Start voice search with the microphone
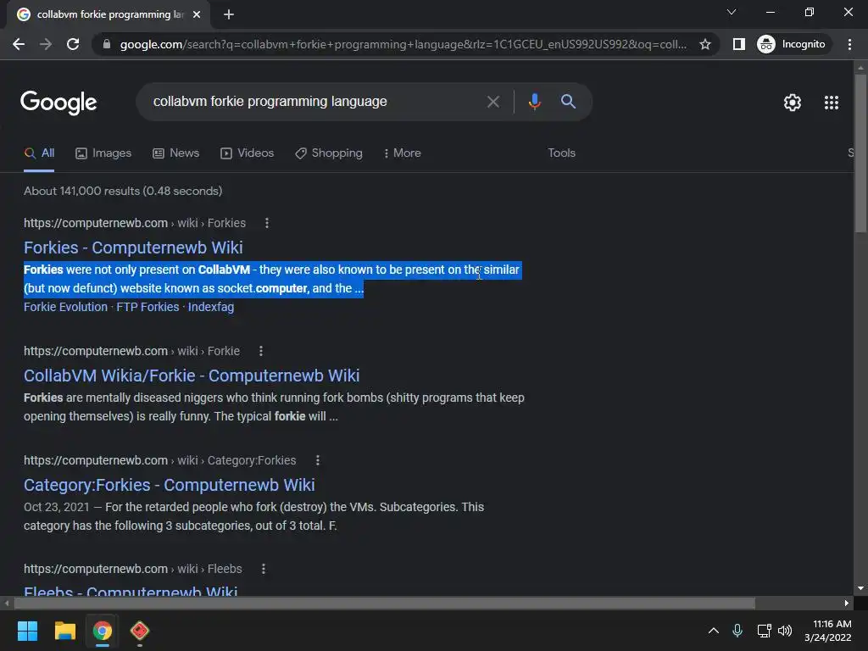This screenshot has height=651, width=868. [534, 102]
